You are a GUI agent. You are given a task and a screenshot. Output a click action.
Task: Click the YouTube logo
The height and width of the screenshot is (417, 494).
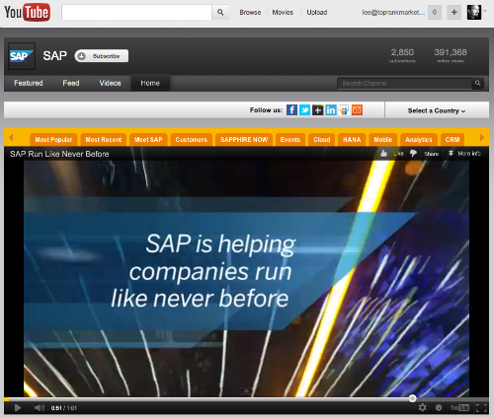tap(27, 13)
